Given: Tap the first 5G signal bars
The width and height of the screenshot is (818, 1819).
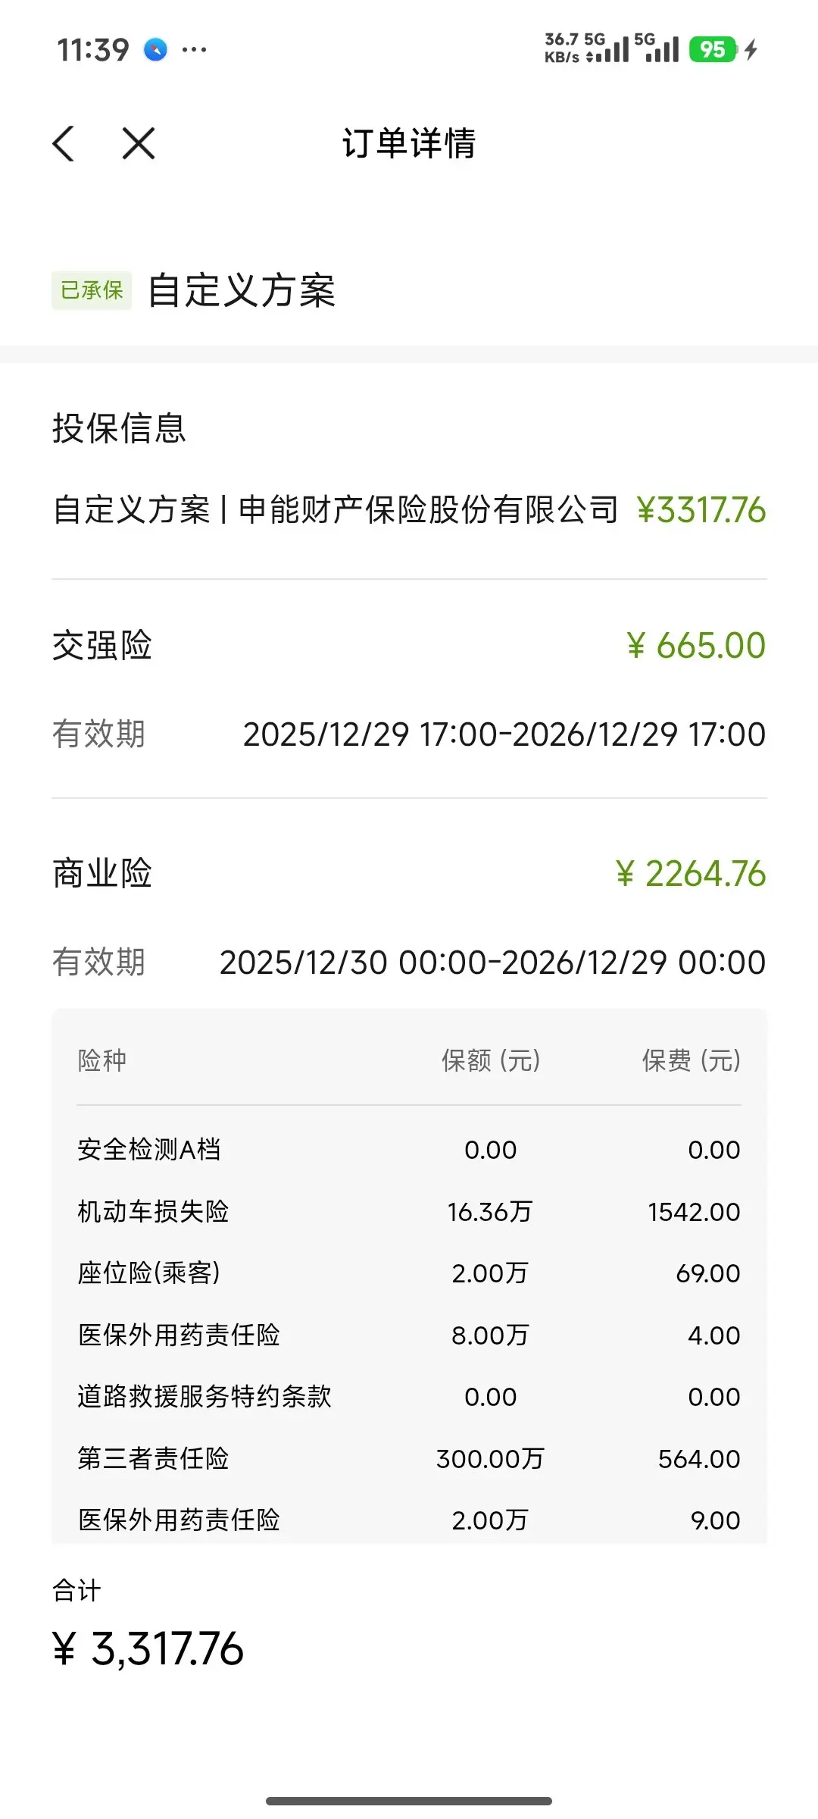Looking at the screenshot, I should (x=610, y=50).
